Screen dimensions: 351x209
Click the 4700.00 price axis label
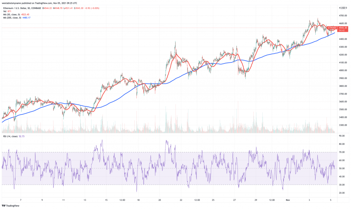343,16
